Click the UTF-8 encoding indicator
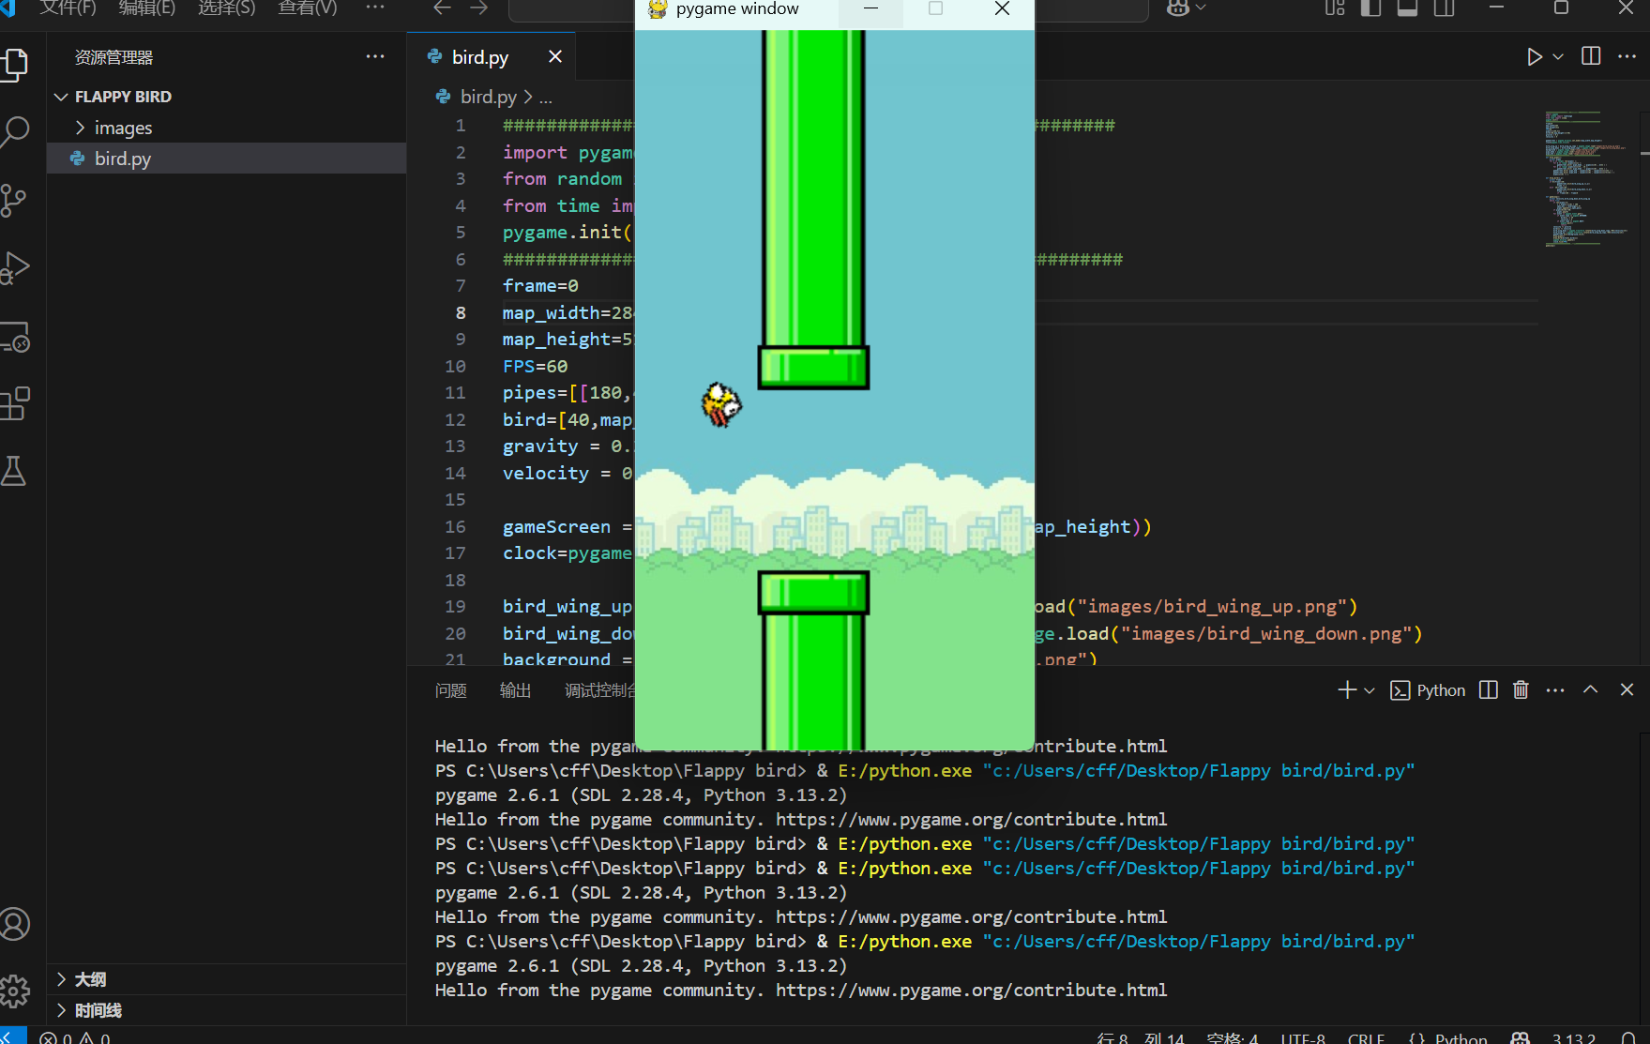1650x1044 pixels. [x=1303, y=1037]
